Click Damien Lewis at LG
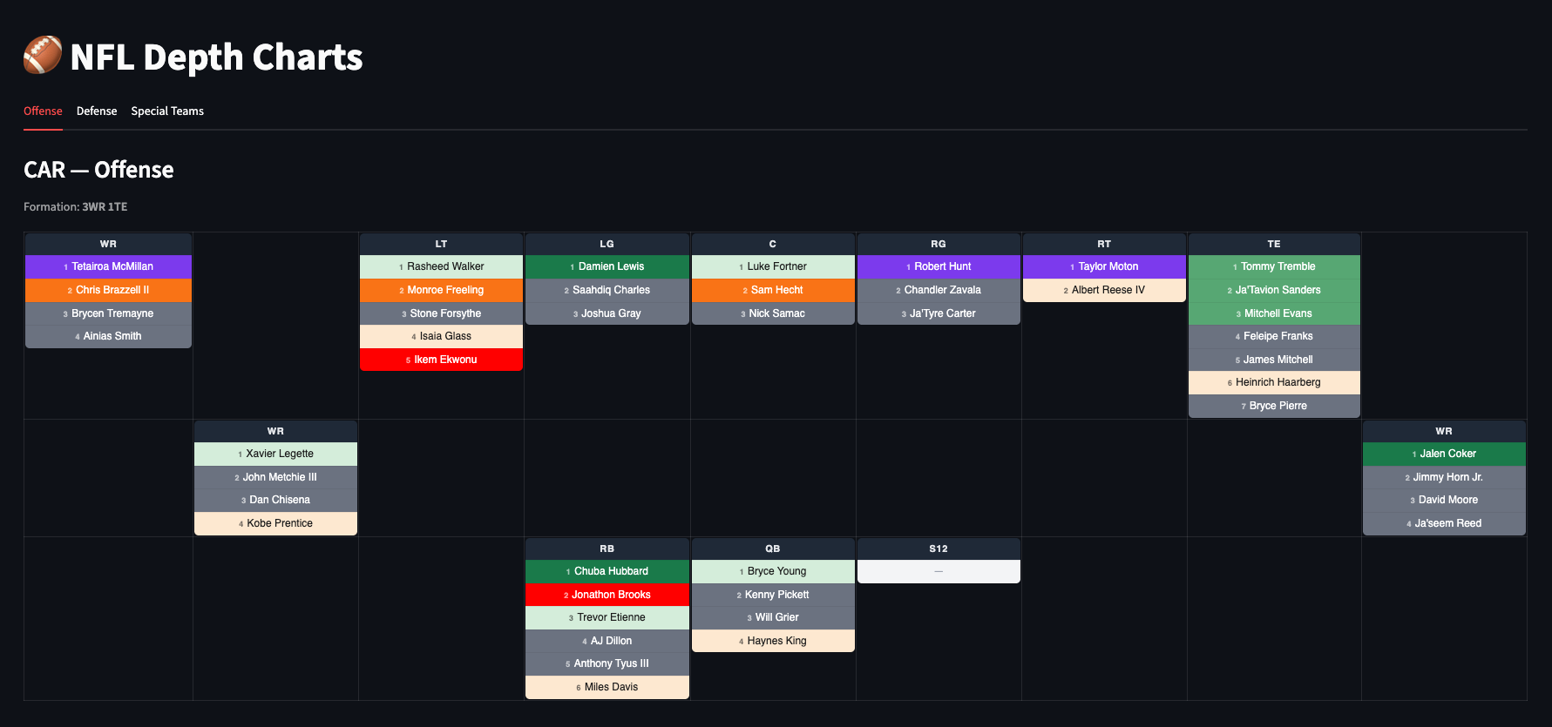The height and width of the screenshot is (727, 1552). (607, 266)
